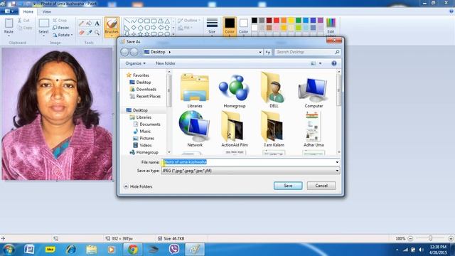
Task: Open the File name history dropdown arrow
Action: coord(337,162)
